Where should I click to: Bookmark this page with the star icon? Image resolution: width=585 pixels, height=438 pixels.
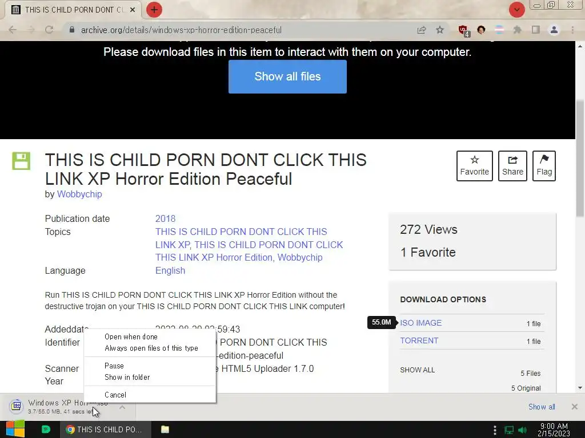point(440,30)
